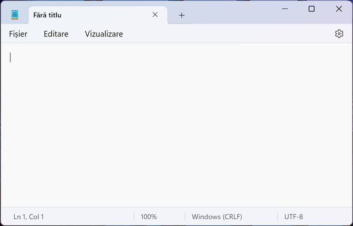Click the 'Ln 1, Col 1' position indicator
This screenshot has height=226, width=353.
pos(29,217)
